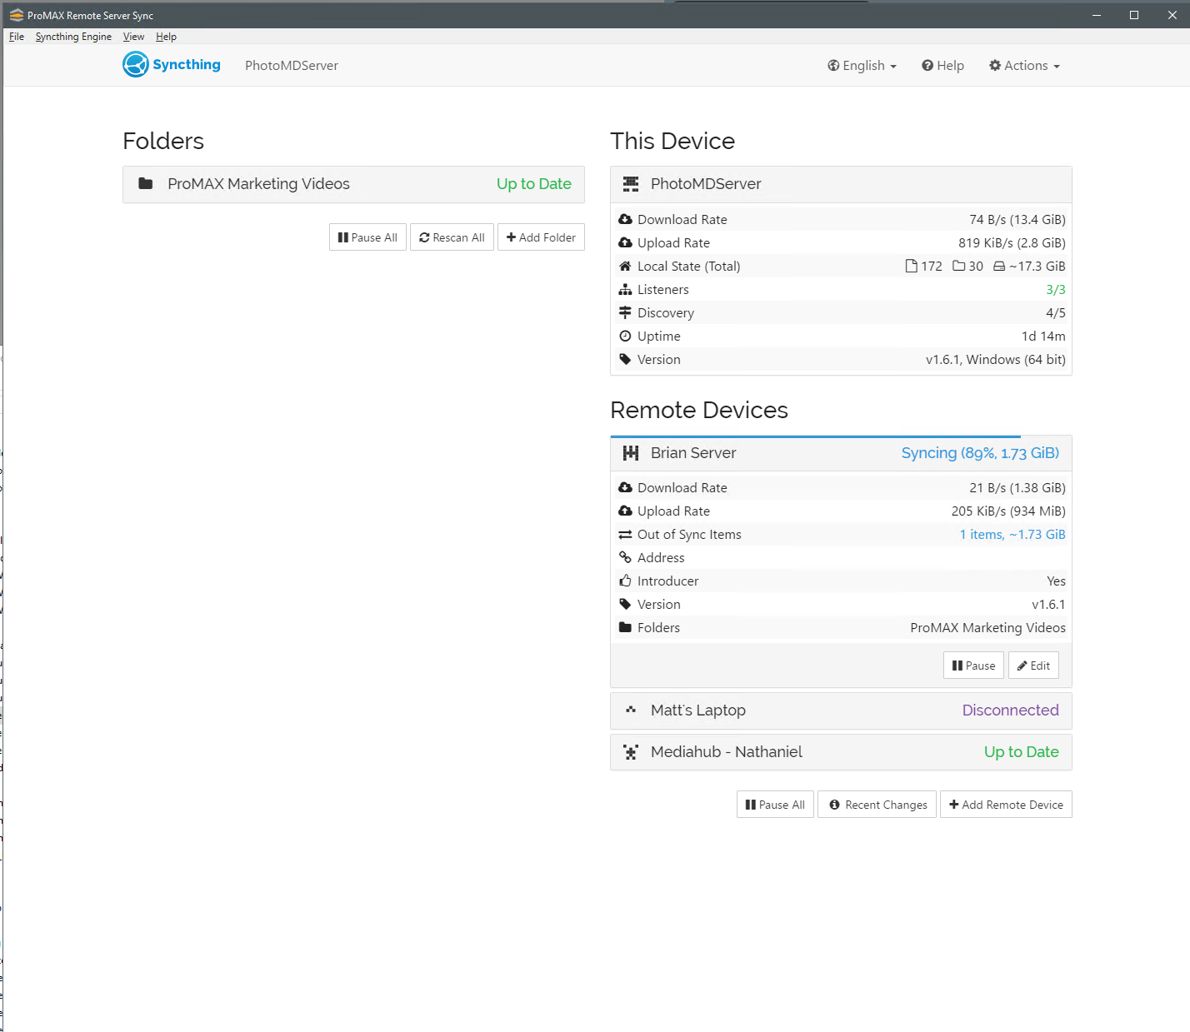Image resolution: width=1190 pixels, height=1032 pixels.
Task: Click the Add Folder button
Action: (541, 237)
